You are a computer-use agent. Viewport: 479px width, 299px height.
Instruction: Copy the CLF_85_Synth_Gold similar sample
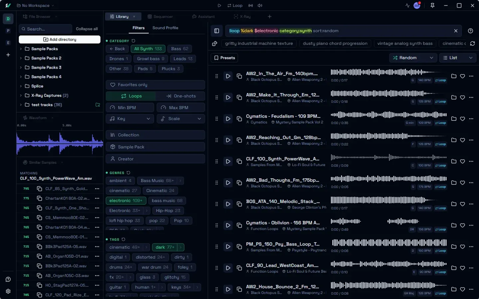[39, 189]
